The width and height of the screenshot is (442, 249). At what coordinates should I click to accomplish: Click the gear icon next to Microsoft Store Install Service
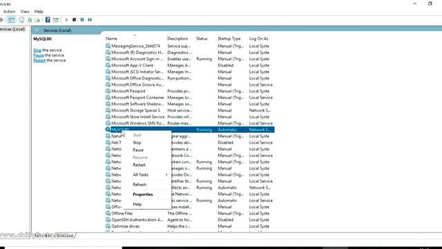click(x=108, y=117)
